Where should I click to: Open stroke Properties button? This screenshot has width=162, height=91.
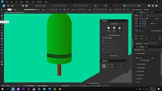click(139, 43)
